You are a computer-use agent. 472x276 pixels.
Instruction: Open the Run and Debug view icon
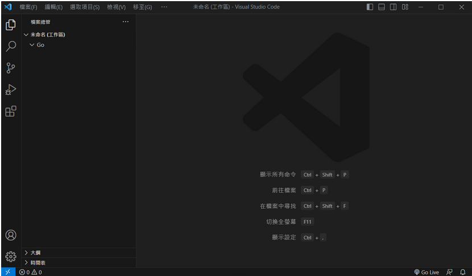click(x=11, y=89)
